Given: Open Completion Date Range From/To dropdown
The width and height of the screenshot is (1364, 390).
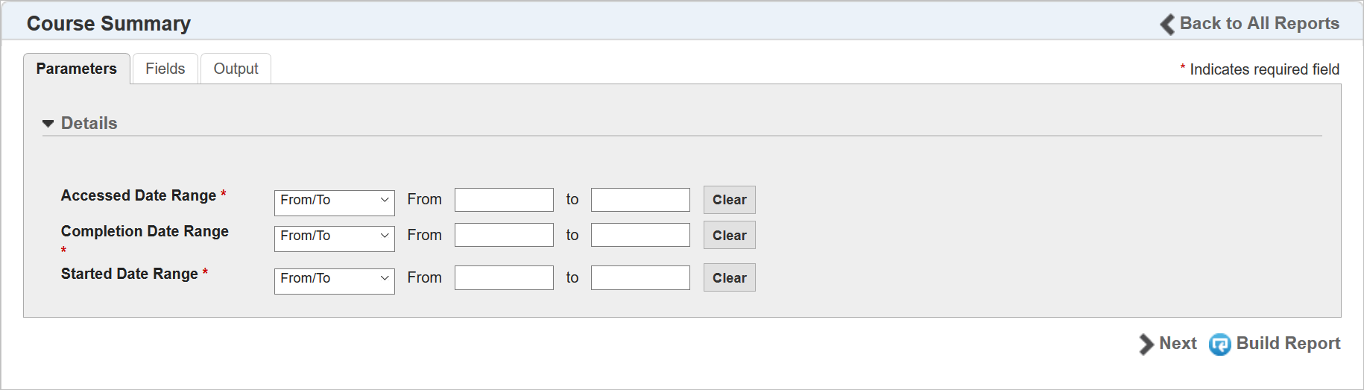Looking at the screenshot, I should point(334,236).
